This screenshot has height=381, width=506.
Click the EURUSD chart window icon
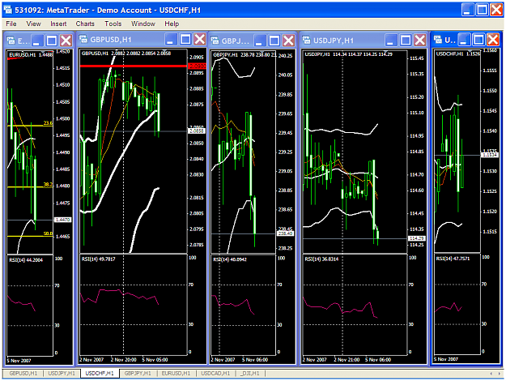[11, 41]
